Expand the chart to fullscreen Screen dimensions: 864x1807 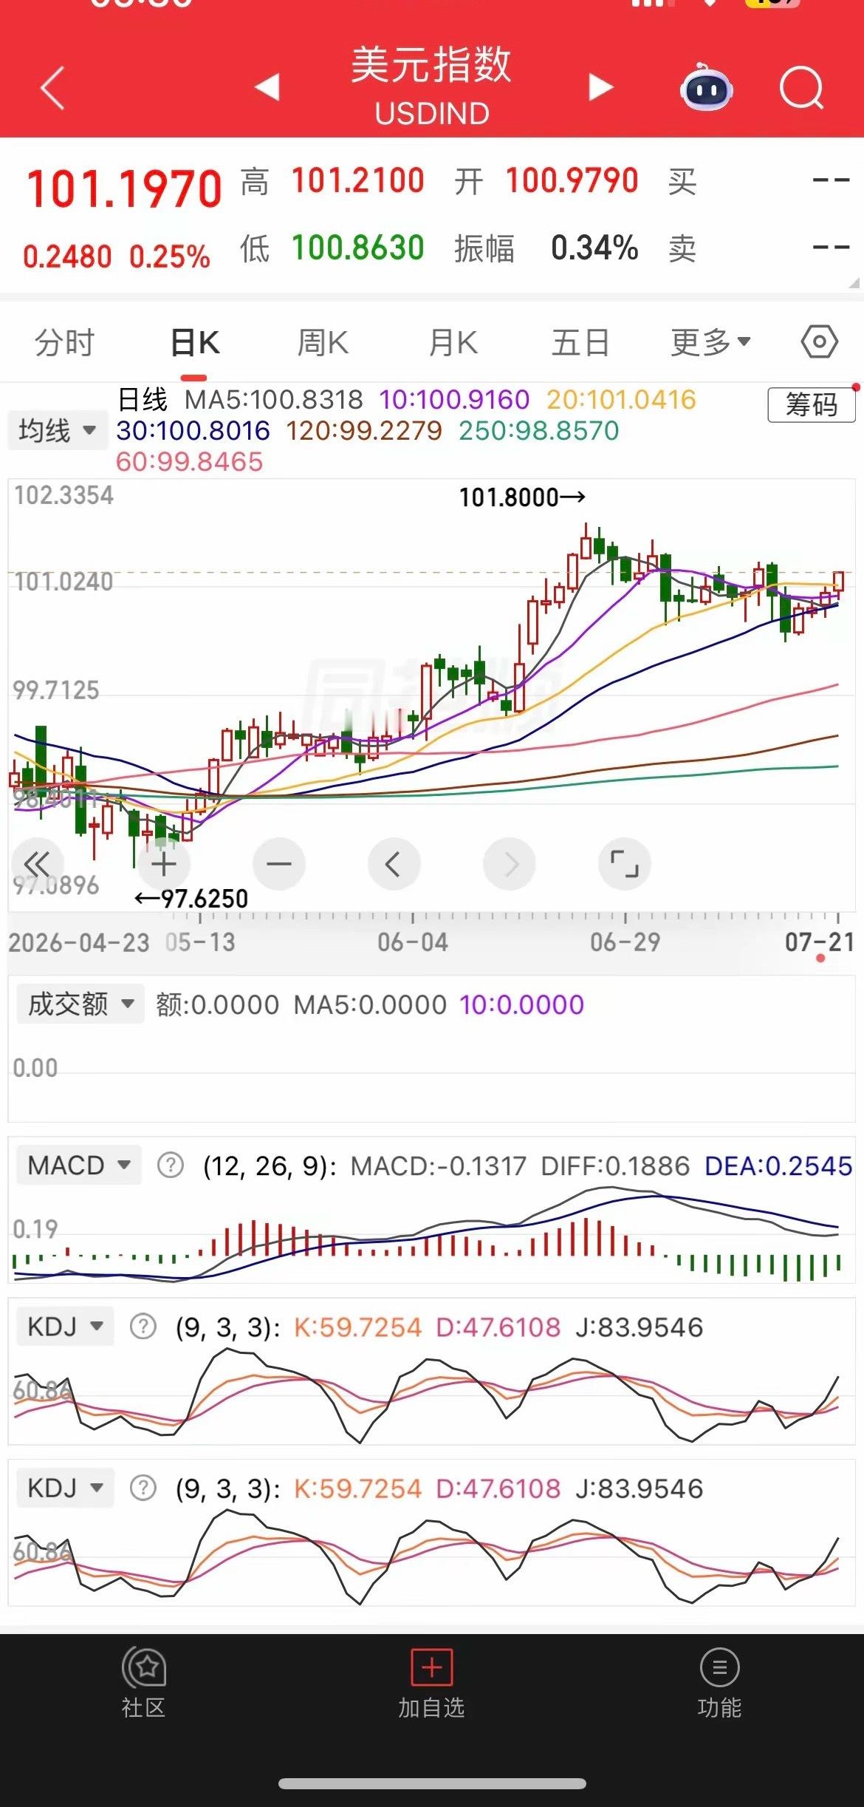coord(624,864)
